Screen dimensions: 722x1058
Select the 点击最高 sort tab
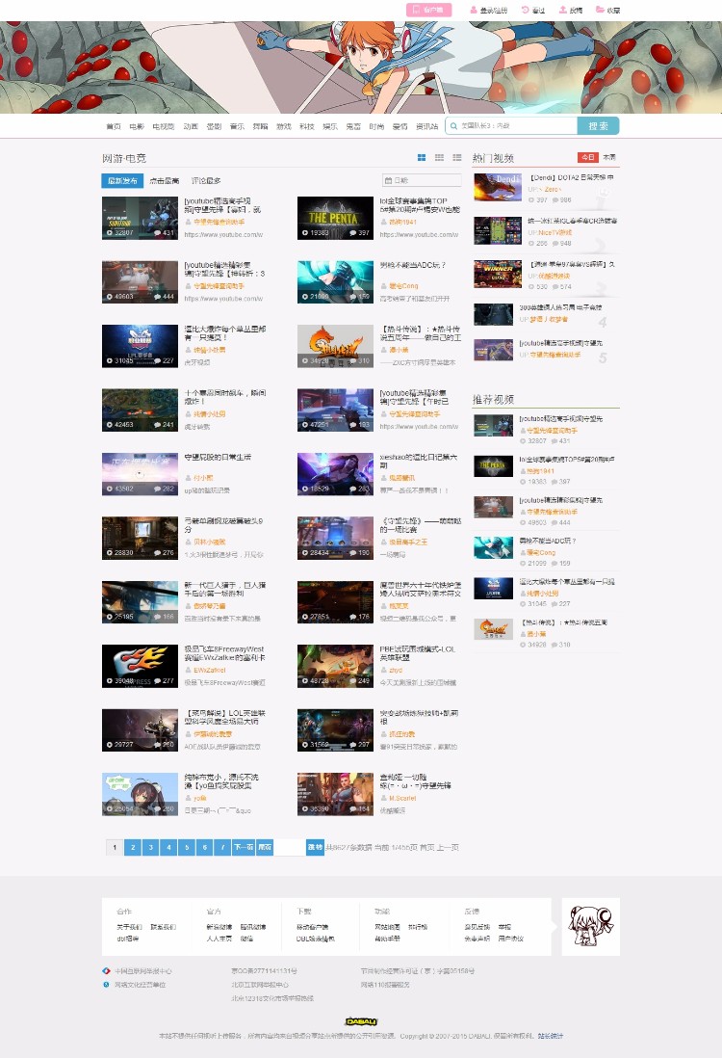164,181
